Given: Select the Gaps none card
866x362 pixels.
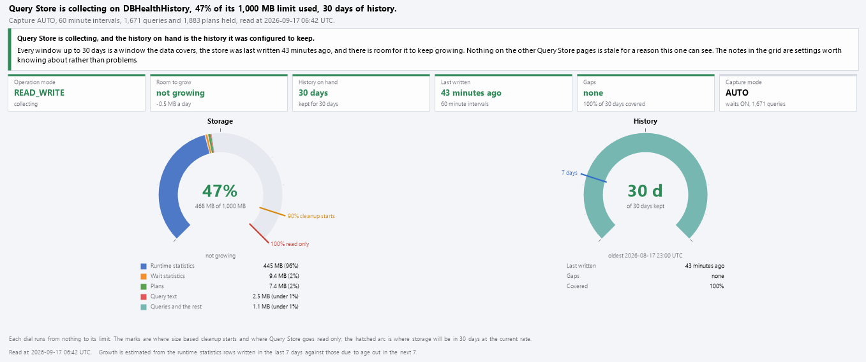Looking at the screenshot, I should pos(646,93).
